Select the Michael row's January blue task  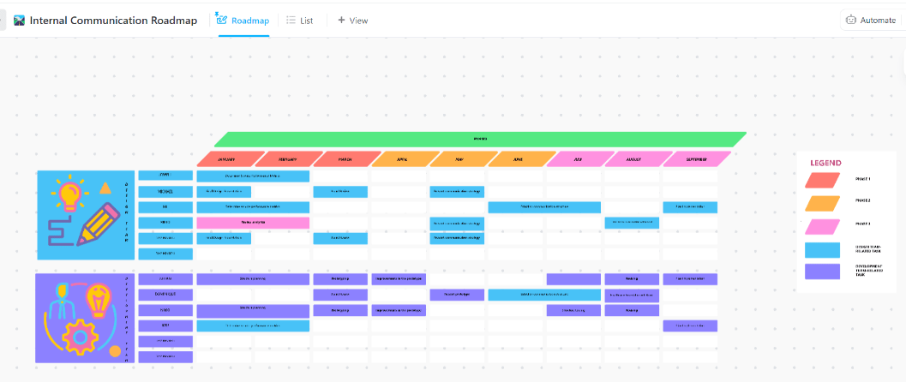point(225,191)
